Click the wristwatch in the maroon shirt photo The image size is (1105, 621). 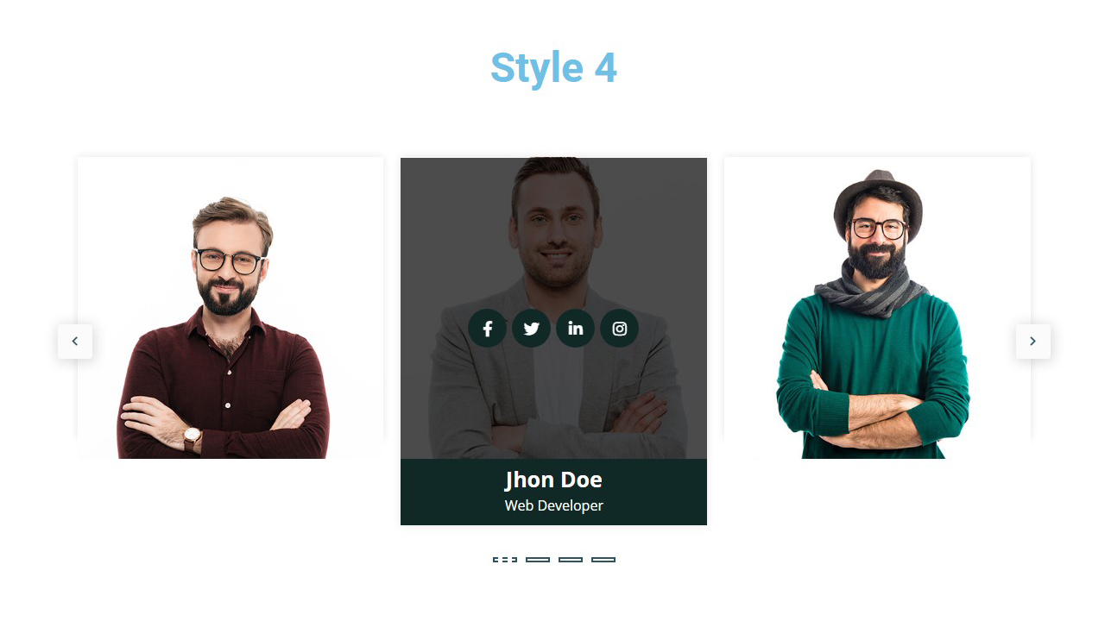click(x=192, y=438)
